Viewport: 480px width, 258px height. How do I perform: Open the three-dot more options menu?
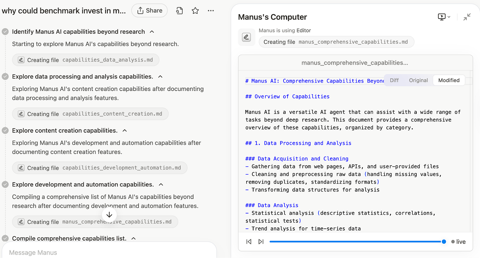click(x=211, y=11)
